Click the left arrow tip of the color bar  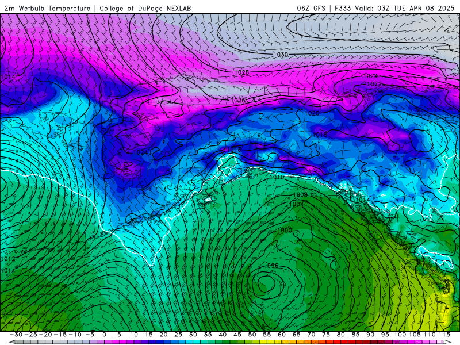click(10, 342)
